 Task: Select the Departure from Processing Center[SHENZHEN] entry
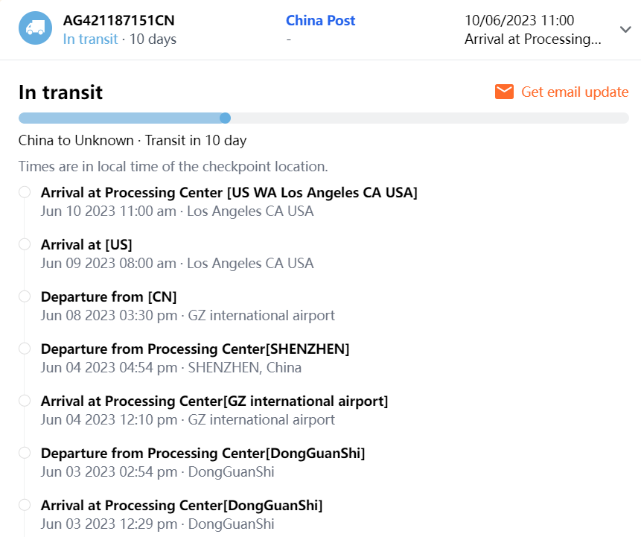point(194,349)
